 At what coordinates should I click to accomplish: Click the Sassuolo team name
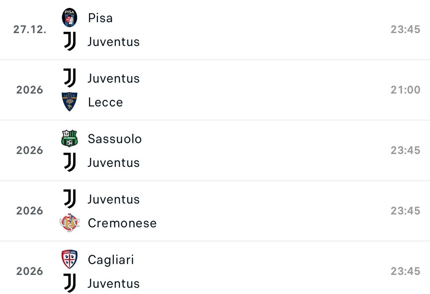[x=115, y=139]
